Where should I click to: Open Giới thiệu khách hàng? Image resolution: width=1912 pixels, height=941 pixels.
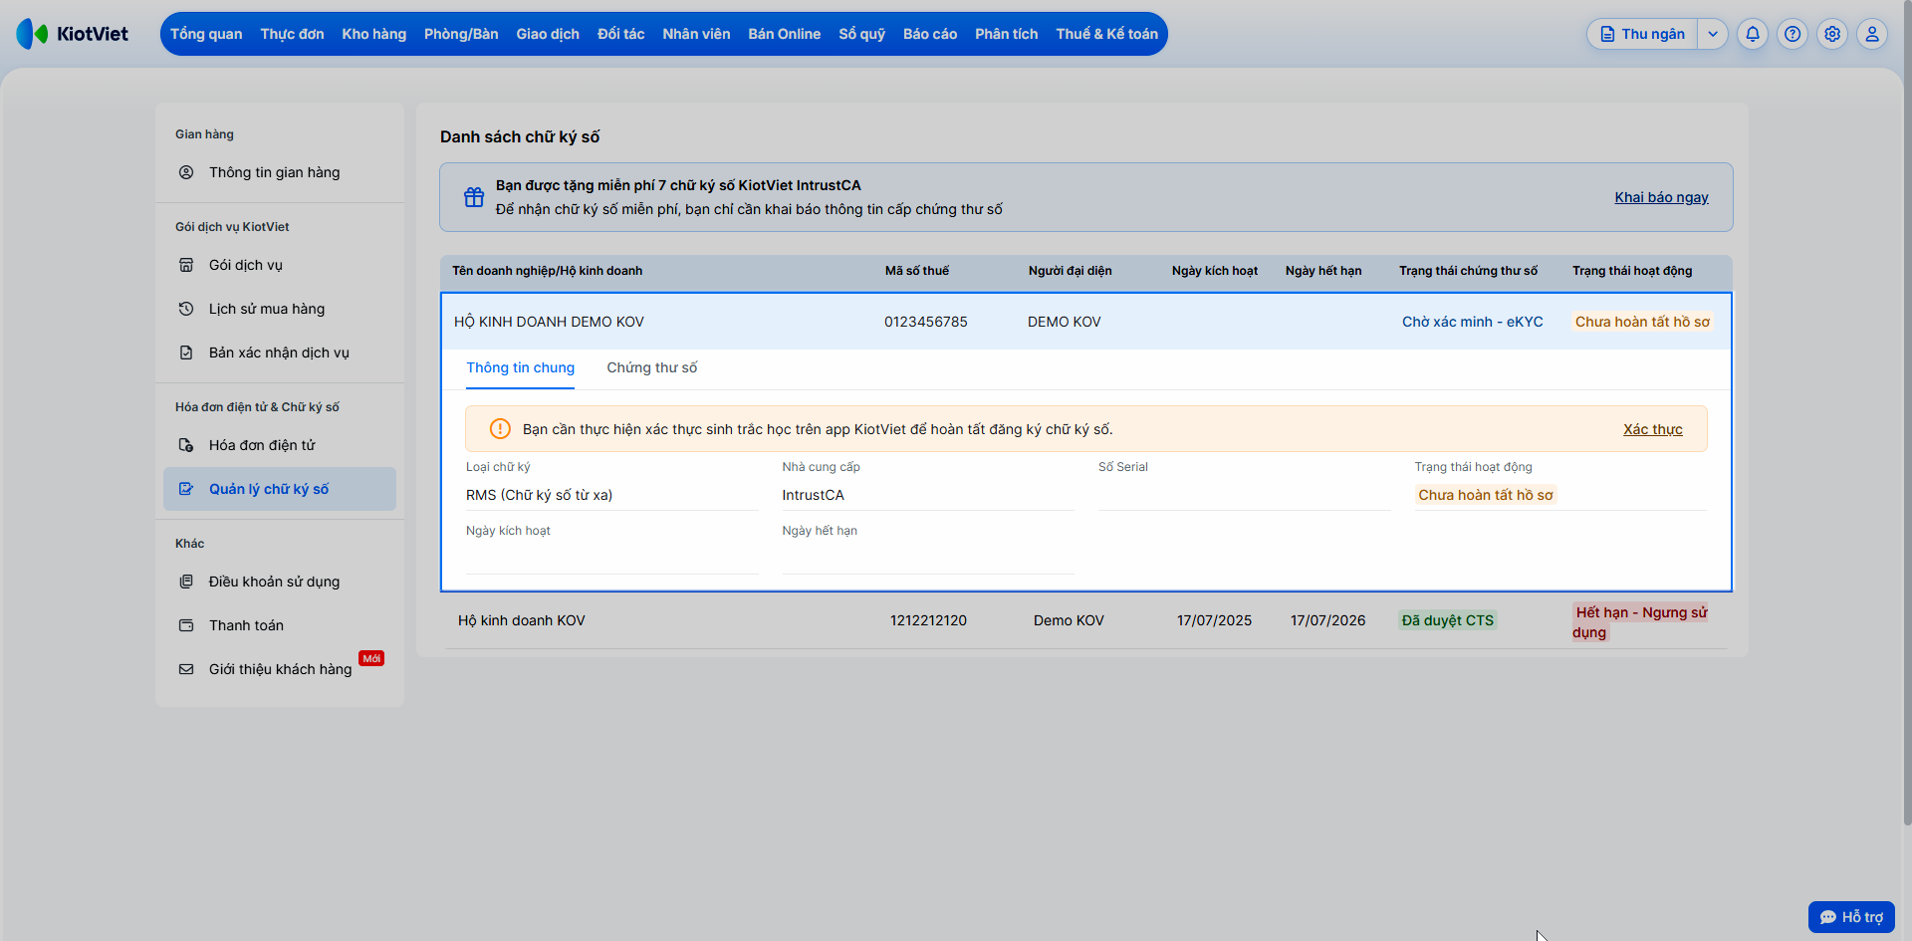pos(280,669)
